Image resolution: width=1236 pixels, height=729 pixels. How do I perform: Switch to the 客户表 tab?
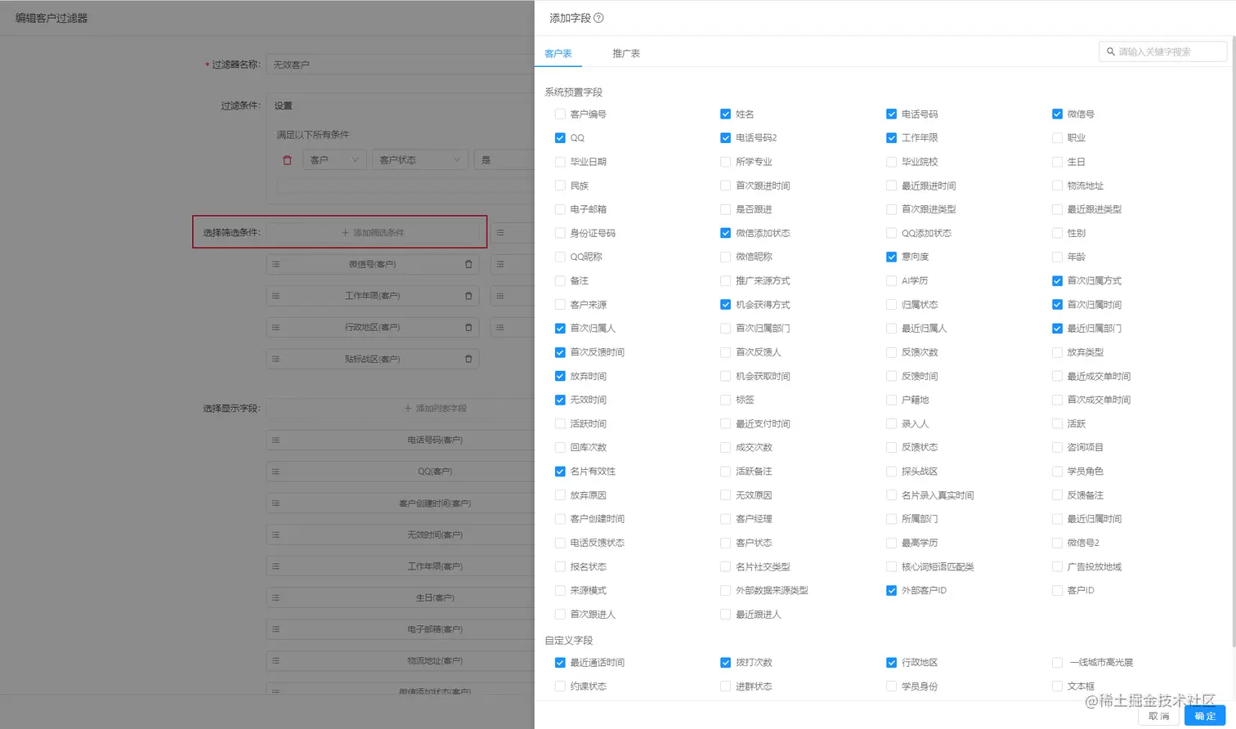point(558,53)
